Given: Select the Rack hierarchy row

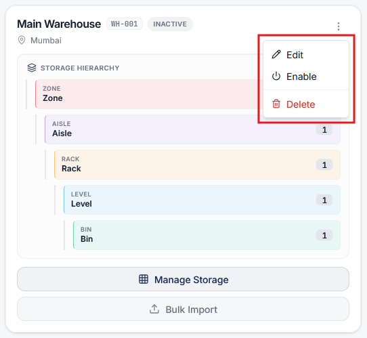Looking at the screenshot, I should coord(197,165).
